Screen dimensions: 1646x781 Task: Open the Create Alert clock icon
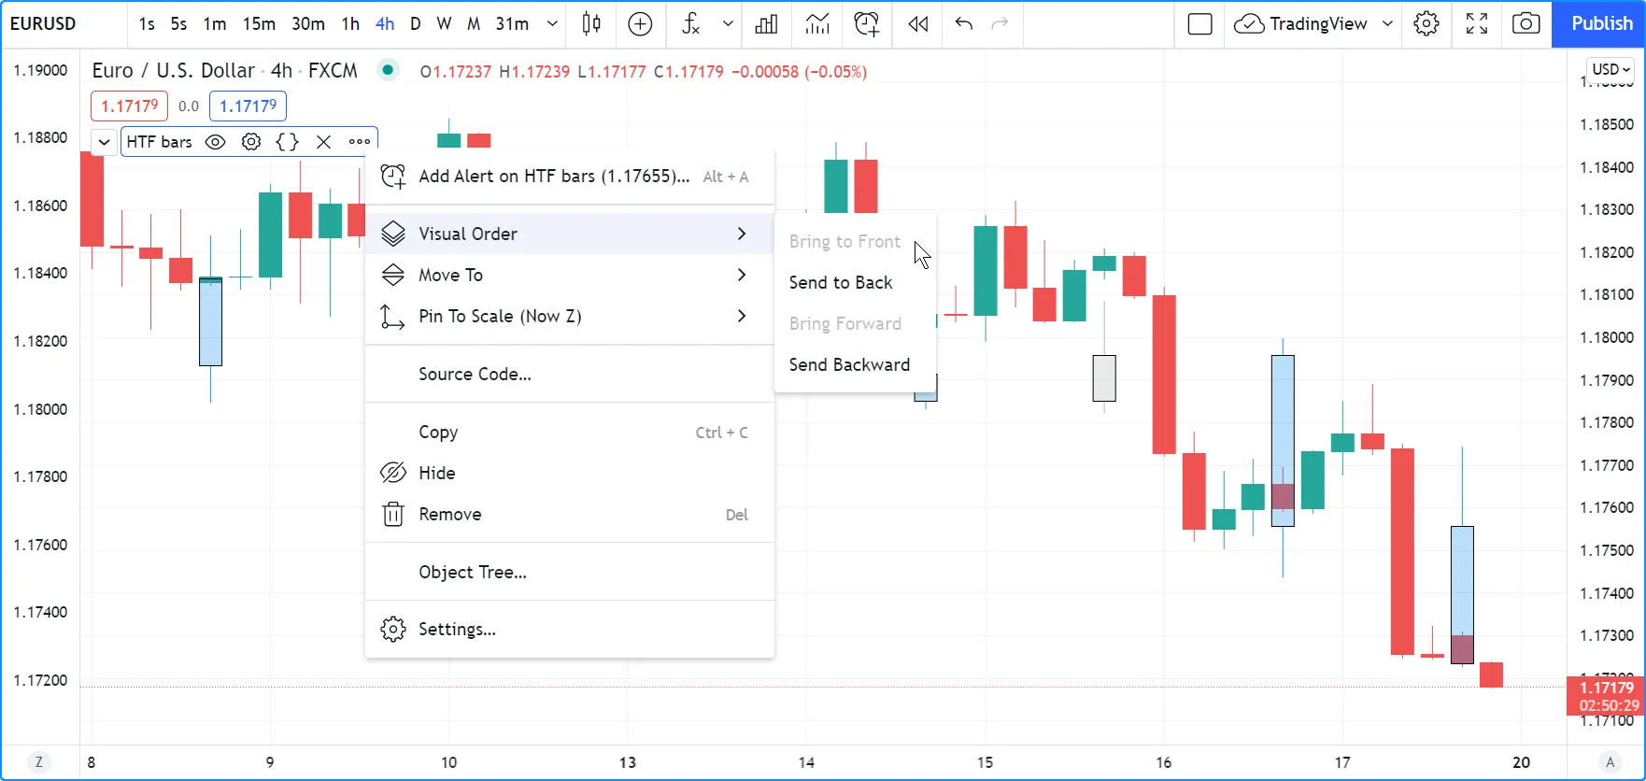pos(866,24)
